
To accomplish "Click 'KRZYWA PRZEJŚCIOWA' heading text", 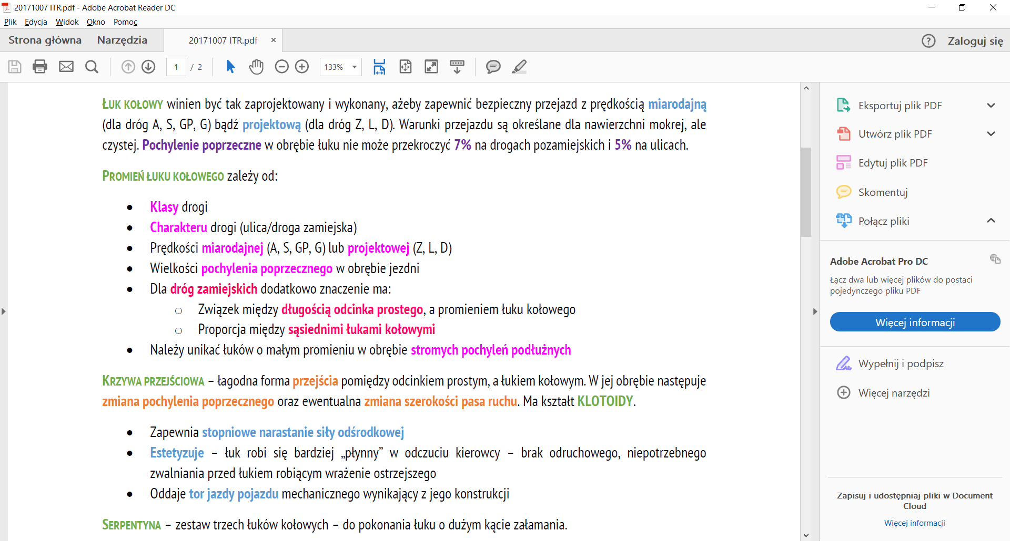I will click(153, 381).
